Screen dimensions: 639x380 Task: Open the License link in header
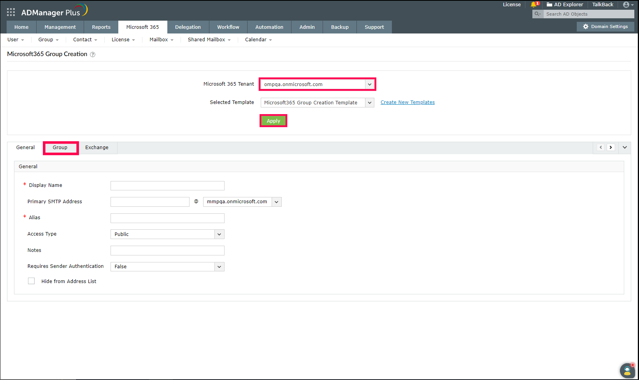pyautogui.click(x=512, y=5)
